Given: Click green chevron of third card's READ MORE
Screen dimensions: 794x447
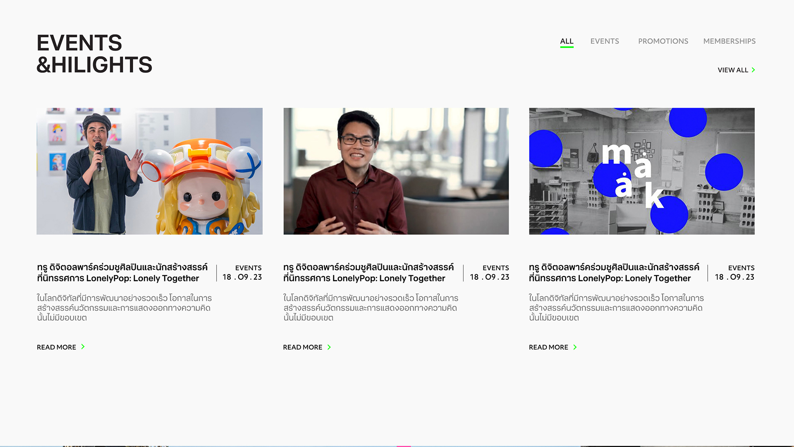Looking at the screenshot, I should [x=575, y=347].
